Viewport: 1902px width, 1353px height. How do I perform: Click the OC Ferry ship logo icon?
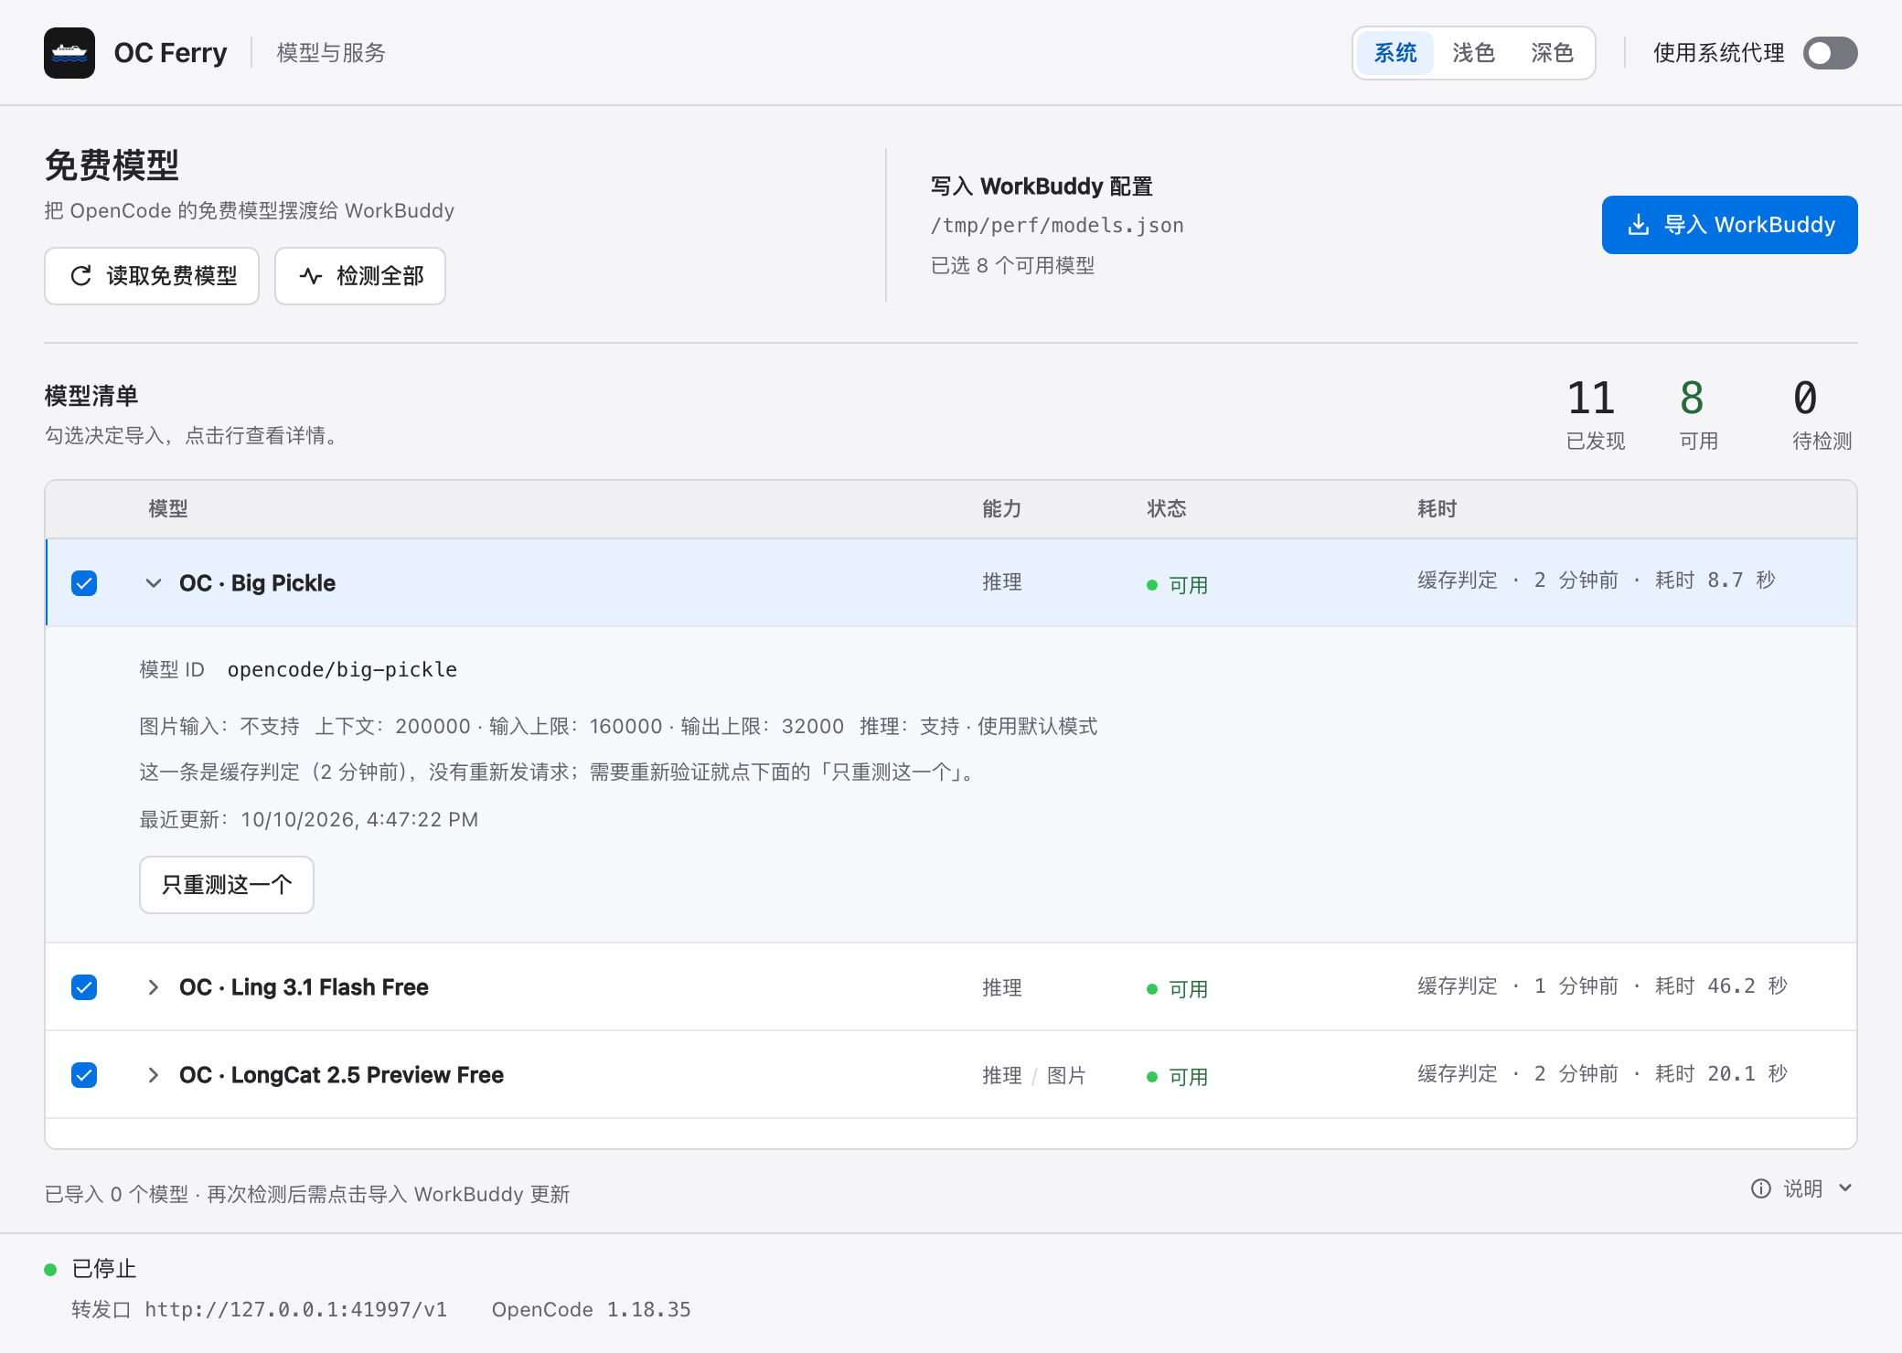tap(69, 53)
